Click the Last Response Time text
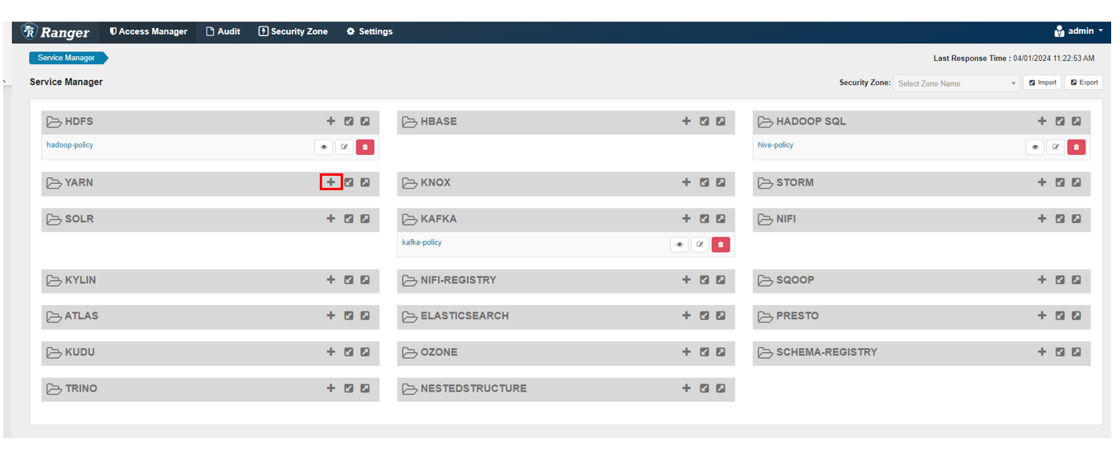The height and width of the screenshot is (451, 1120). point(1014,59)
